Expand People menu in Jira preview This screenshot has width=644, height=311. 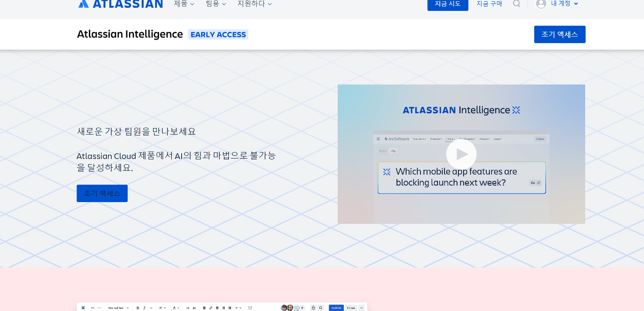point(485,139)
